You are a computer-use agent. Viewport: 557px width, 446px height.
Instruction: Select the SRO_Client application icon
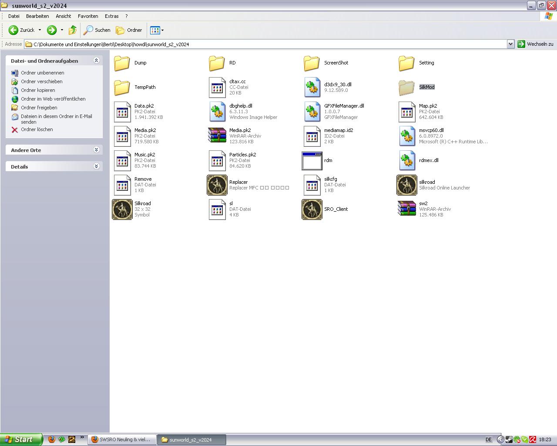[312, 209]
